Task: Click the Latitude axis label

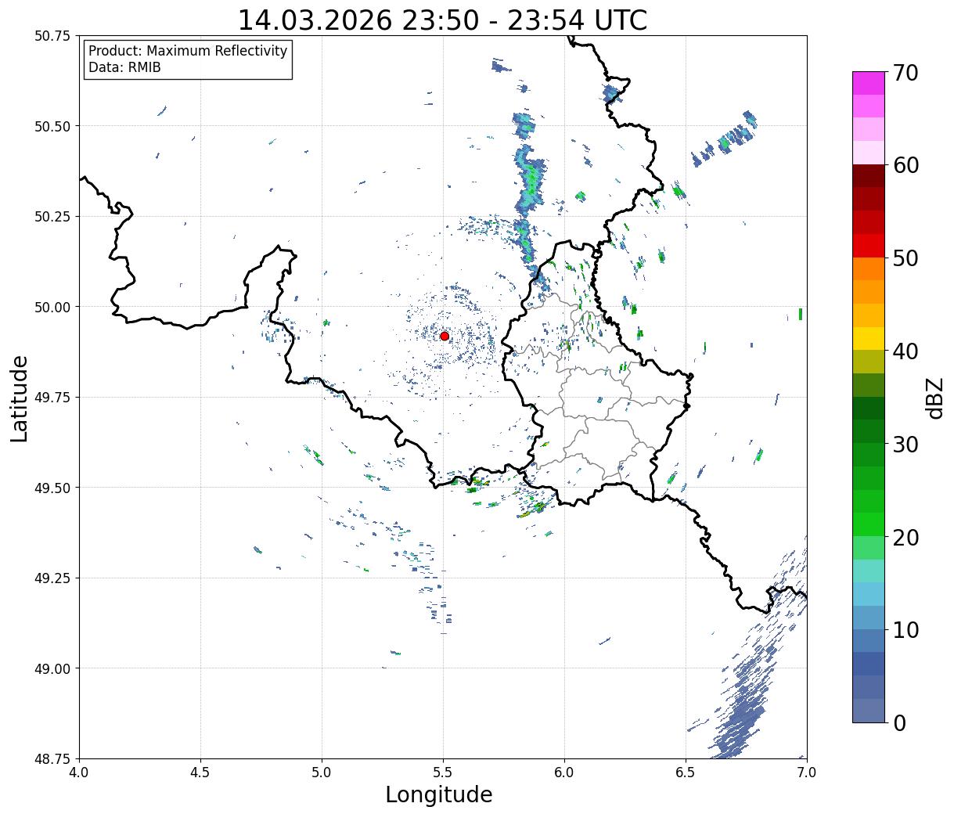Action: coord(20,398)
